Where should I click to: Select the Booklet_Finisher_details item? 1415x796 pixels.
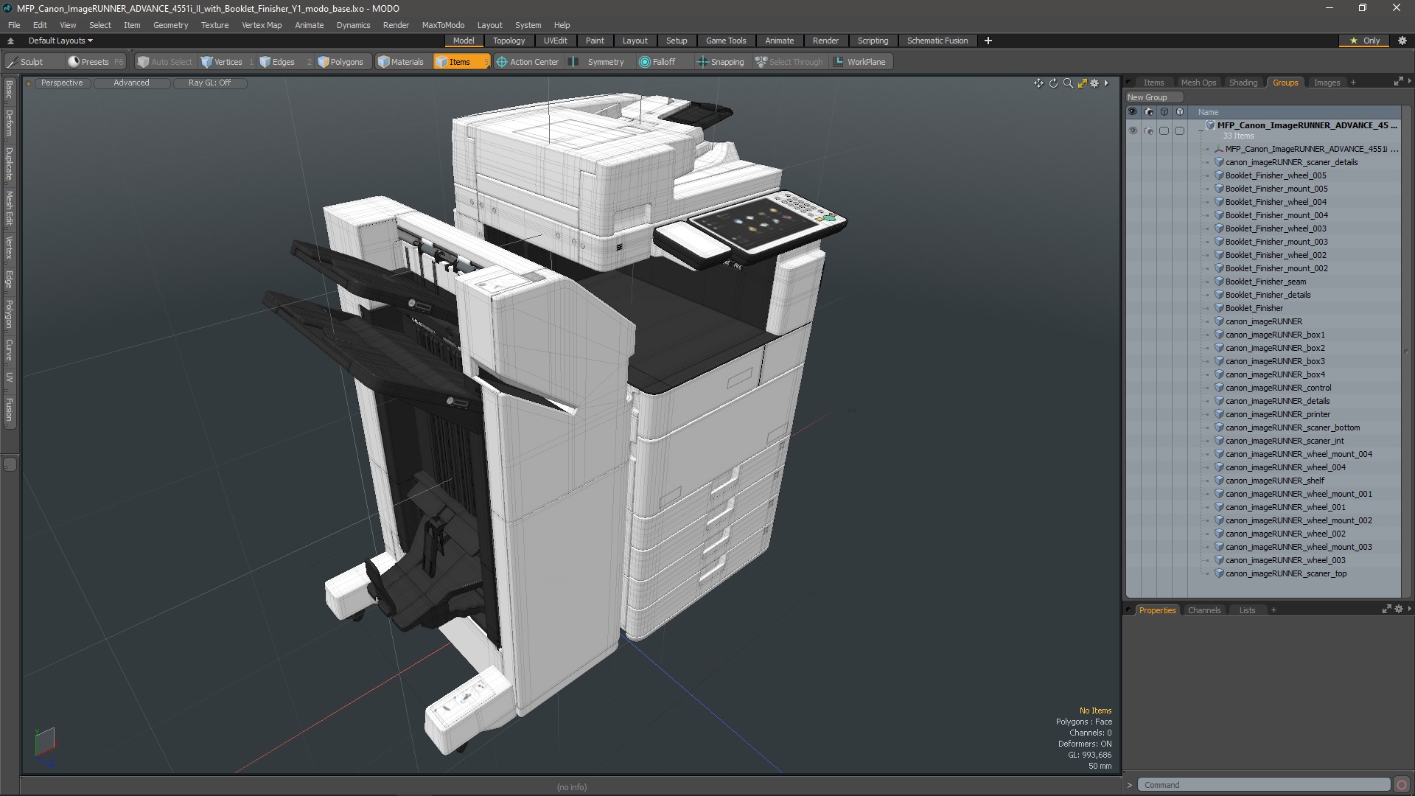[x=1268, y=295]
